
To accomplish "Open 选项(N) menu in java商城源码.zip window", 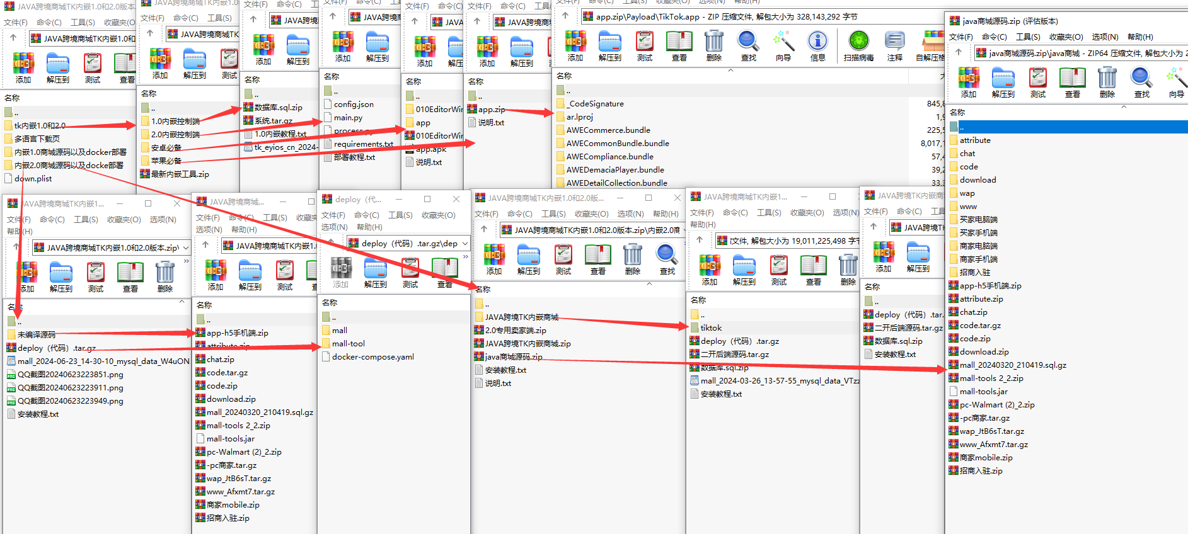I will (x=1105, y=37).
